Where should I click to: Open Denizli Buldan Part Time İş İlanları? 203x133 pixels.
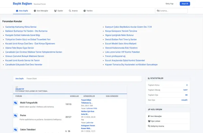121,39
